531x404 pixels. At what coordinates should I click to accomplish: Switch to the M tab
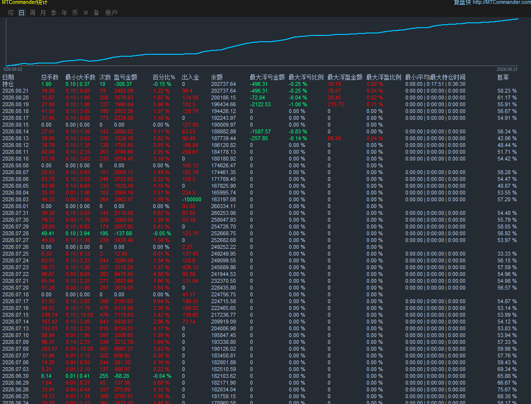click(x=86, y=13)
